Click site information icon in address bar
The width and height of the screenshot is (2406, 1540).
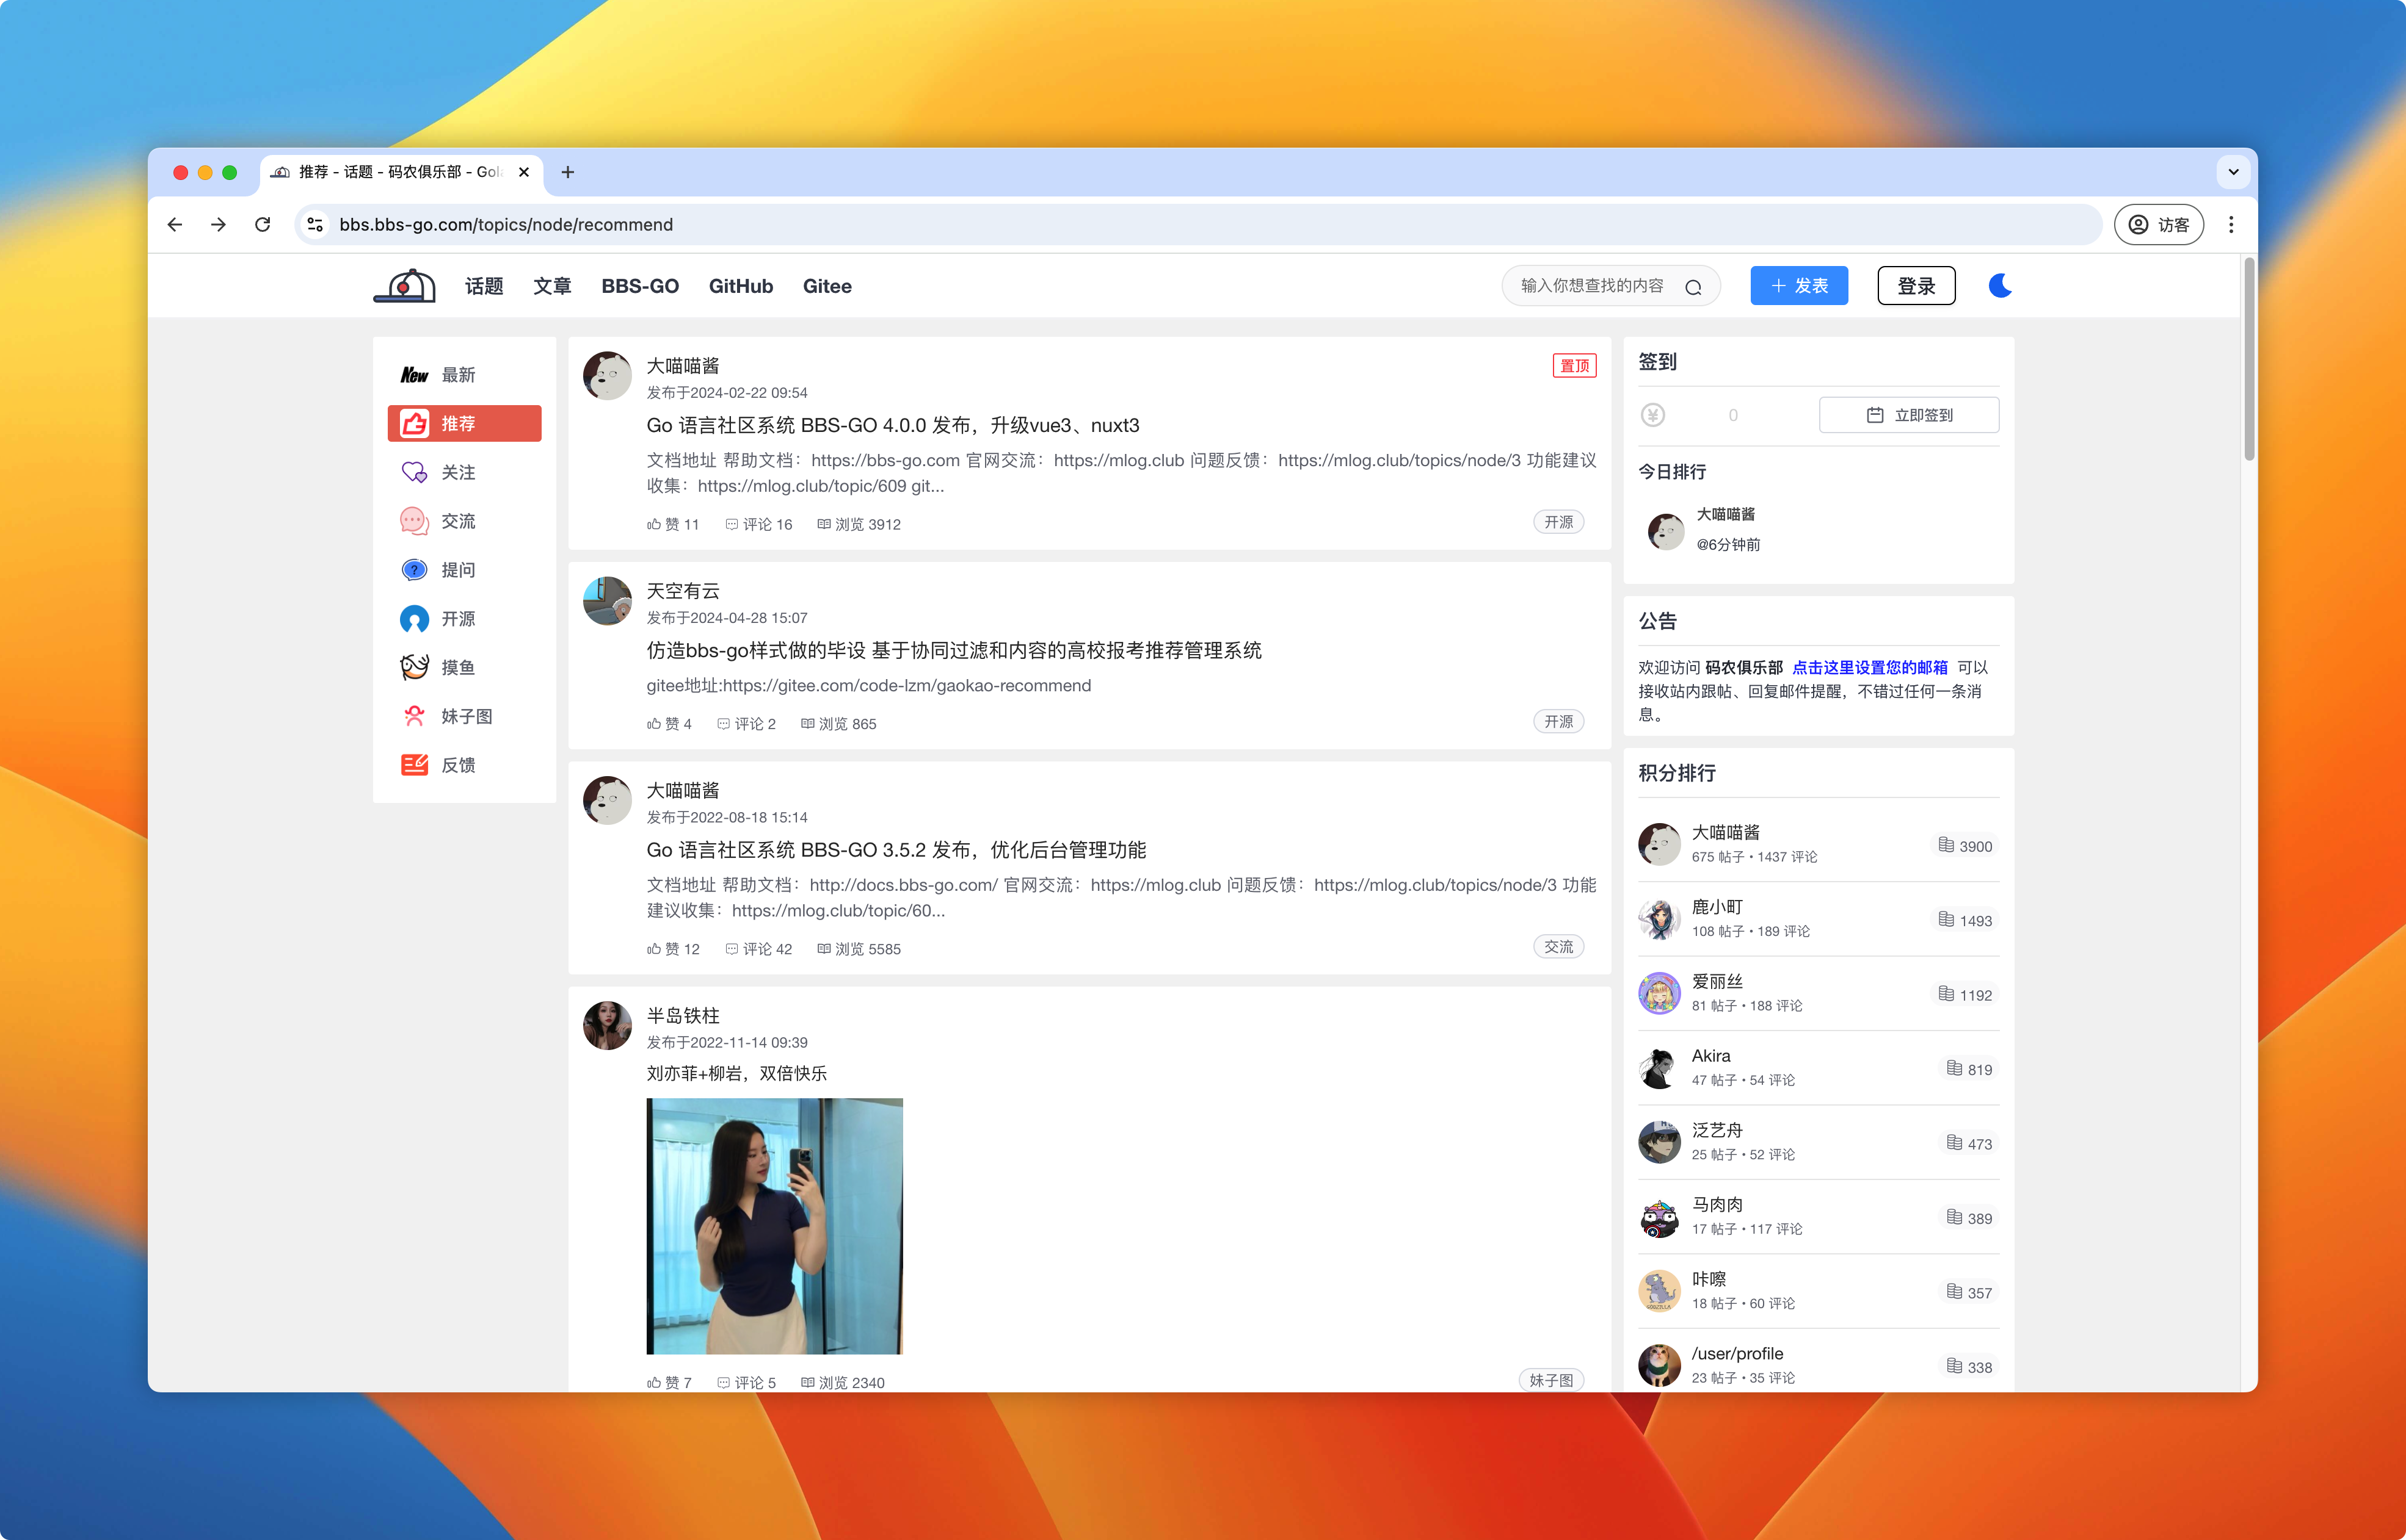(315, 225)
